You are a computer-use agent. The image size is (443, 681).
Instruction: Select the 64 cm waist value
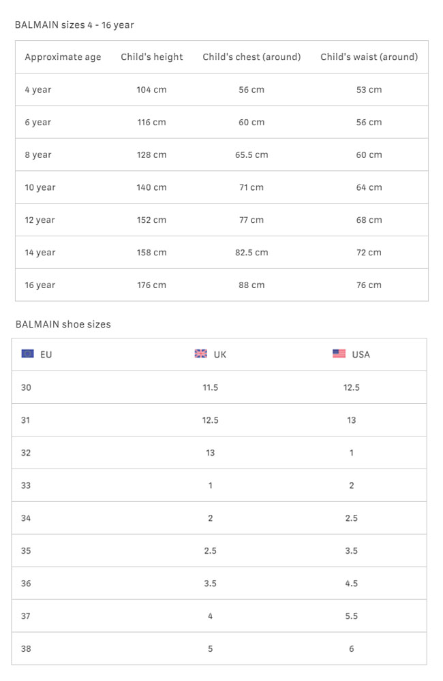coord(369,187)
